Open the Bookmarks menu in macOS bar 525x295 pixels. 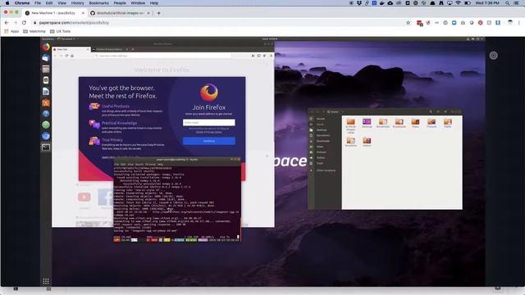[x=98, y=3]
